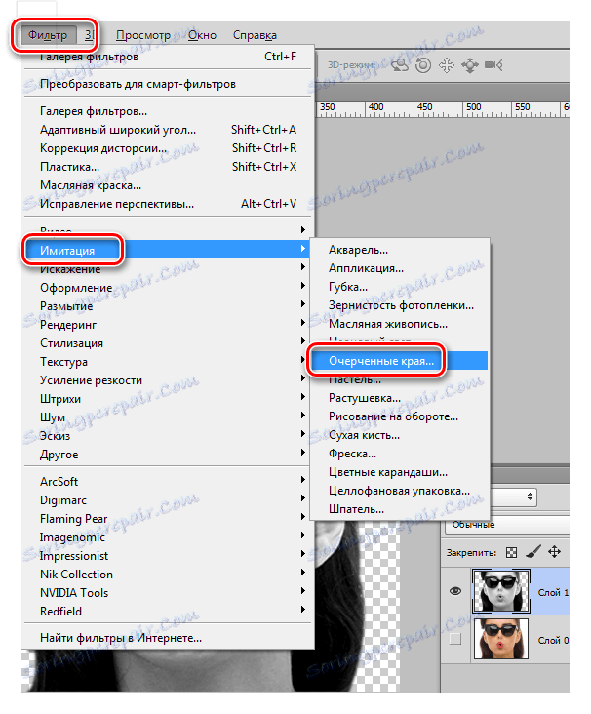Expand the Усиление резкости submenu
The image size is (591, 714).
168,380
